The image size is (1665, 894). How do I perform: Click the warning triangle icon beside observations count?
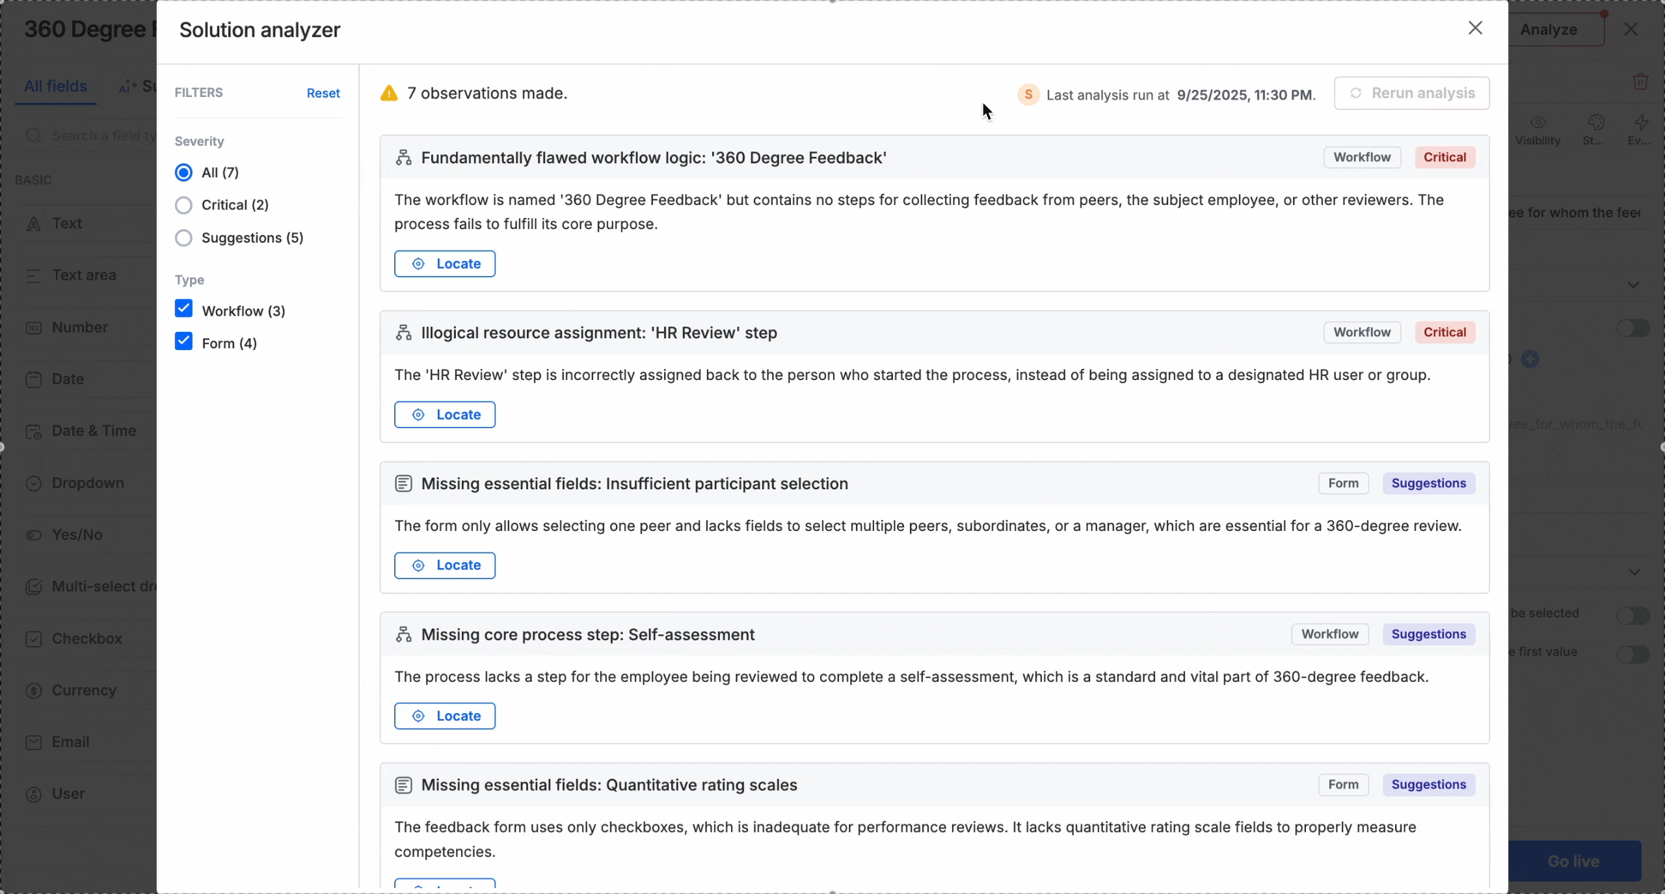point(389,94)
